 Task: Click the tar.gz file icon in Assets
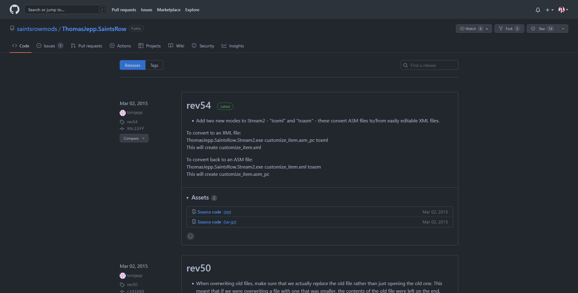[194, 222]
